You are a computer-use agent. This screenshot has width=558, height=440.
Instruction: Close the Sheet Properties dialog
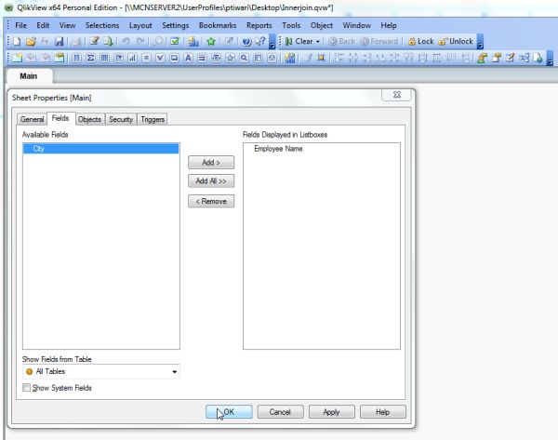click(397, 95)
